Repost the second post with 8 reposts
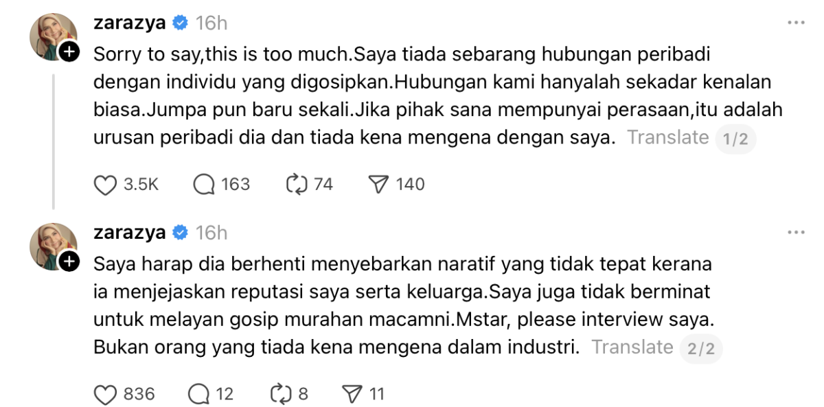 tap(282, 395)
